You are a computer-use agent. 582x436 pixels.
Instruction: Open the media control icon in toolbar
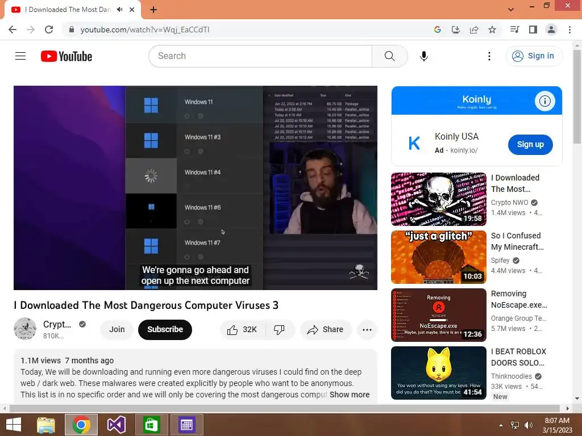point(514,30)
